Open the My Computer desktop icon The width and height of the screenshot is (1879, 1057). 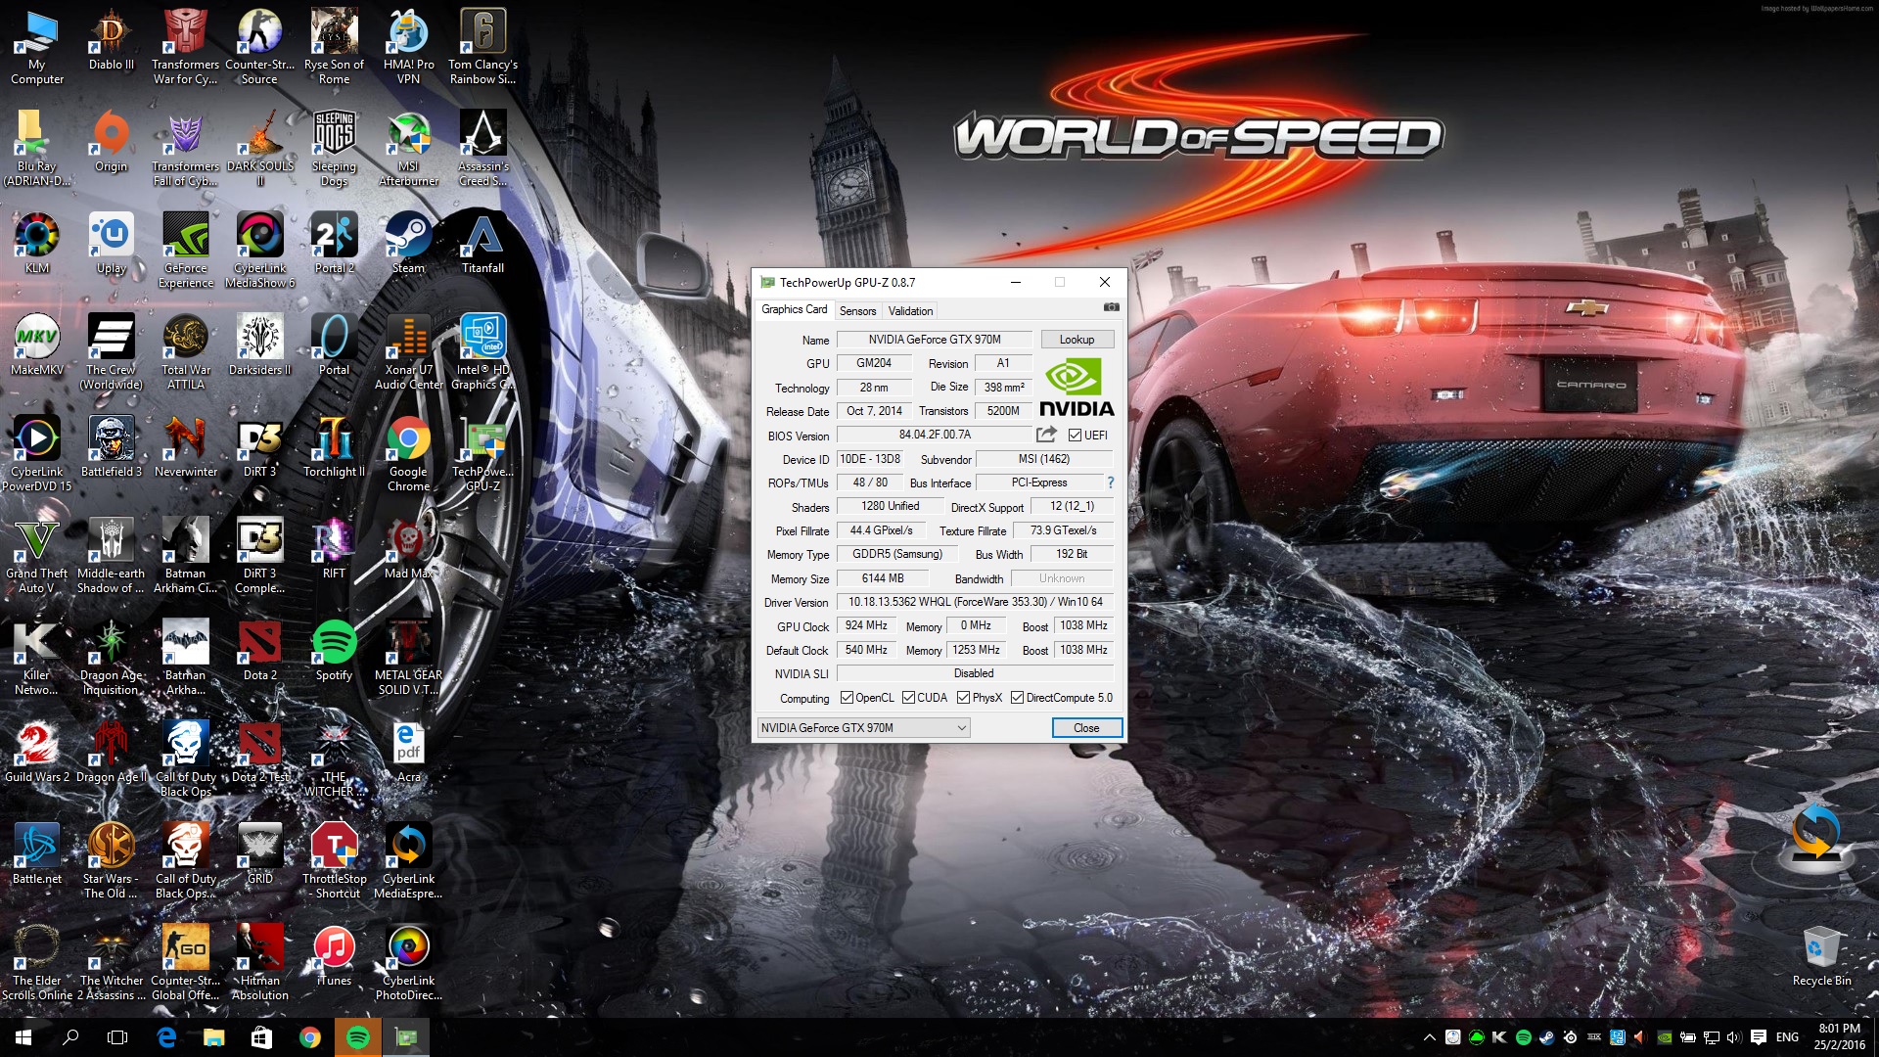37,47
